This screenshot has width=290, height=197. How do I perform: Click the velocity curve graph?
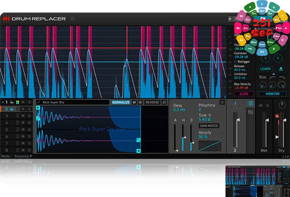[210, 146]
